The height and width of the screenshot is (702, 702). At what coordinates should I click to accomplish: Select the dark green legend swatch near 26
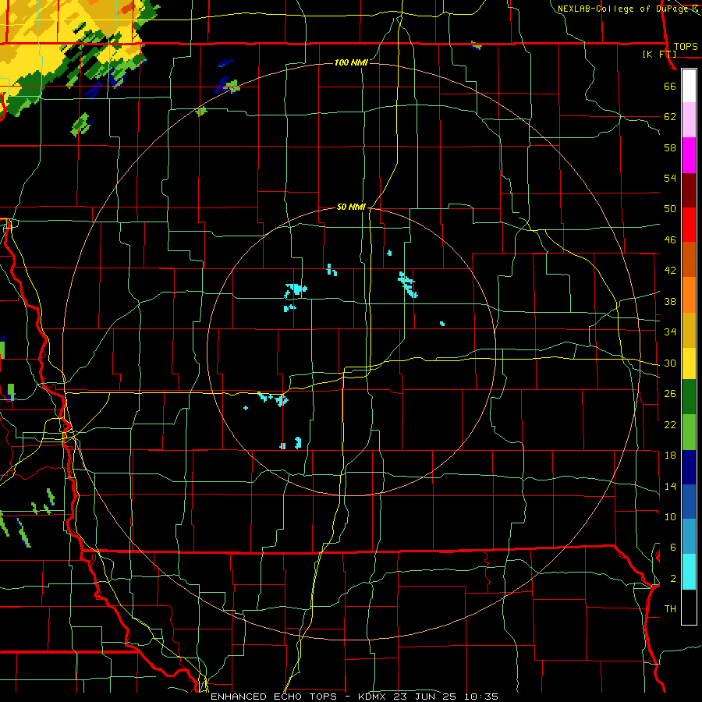pyautogui.click(x=689, y=397)
